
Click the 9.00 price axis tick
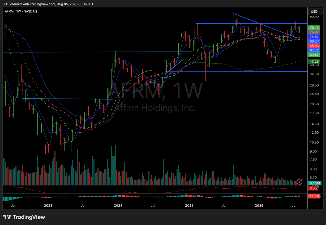314,152
